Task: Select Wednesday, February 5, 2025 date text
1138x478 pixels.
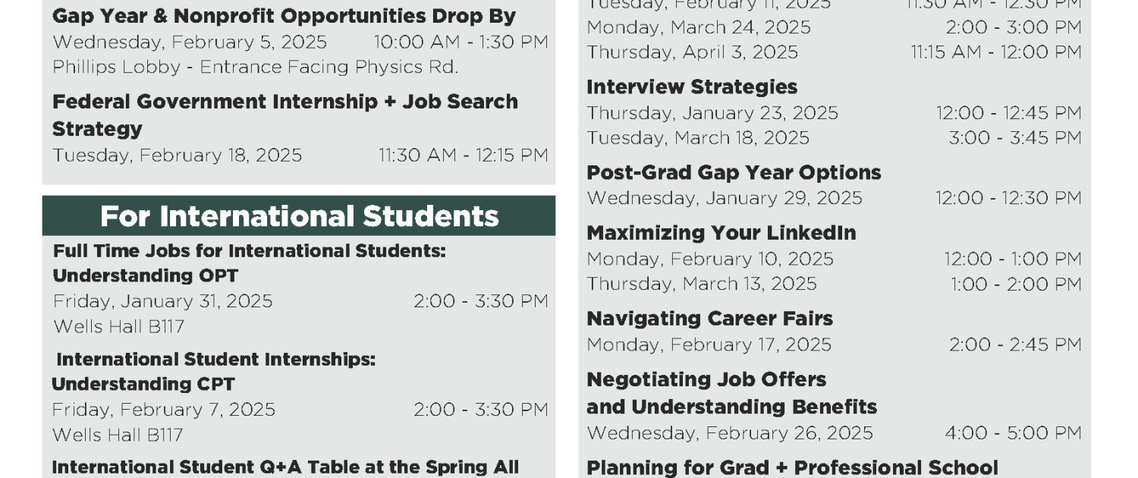Action: point(190,42)
